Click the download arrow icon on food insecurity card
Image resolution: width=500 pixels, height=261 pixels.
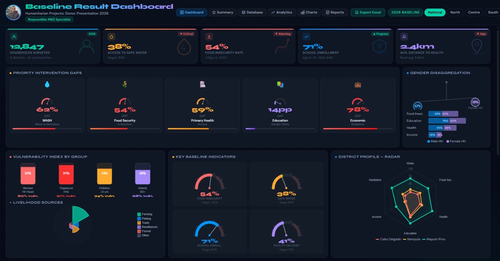209,37
